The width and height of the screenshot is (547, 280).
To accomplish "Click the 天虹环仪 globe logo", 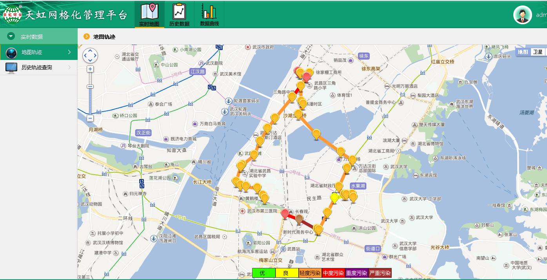I will [x=13, y=15].
